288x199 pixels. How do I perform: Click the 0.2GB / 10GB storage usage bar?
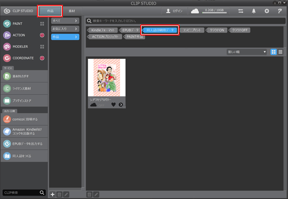click(215, 11)
